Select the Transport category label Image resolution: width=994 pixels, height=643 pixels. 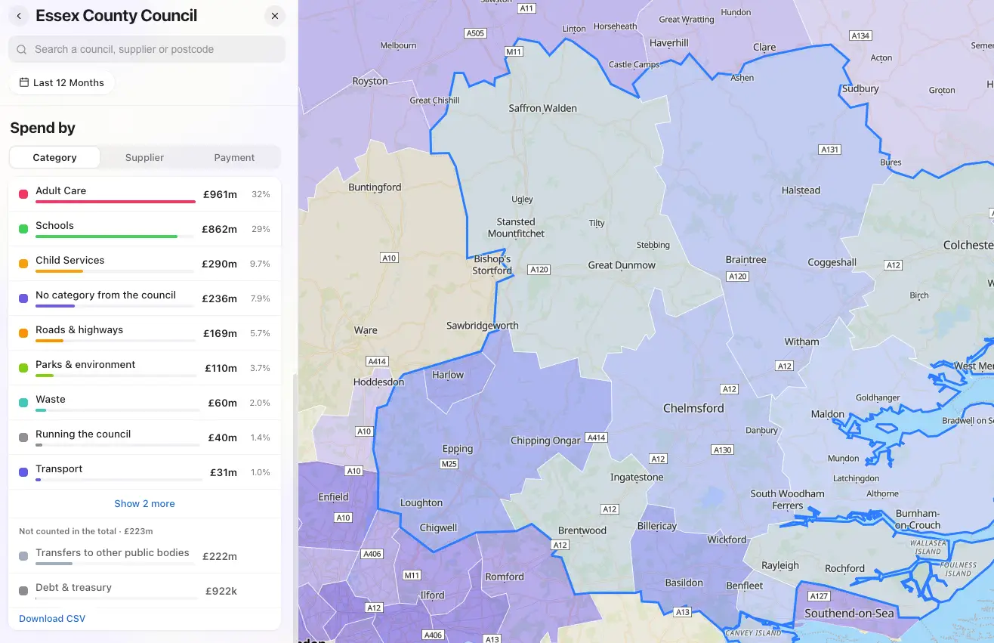tap(59, 468)
